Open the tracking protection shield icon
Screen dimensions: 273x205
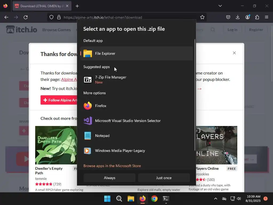coord(51,17)
